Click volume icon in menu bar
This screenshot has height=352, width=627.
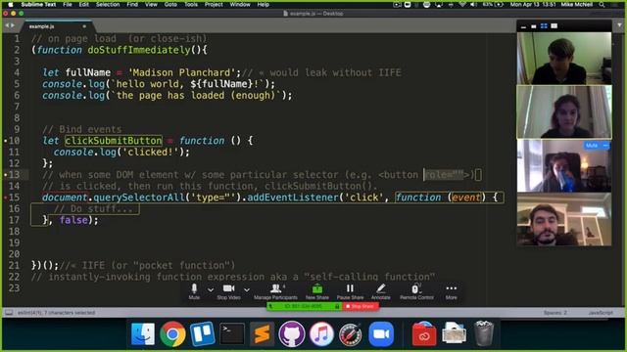(474, 4)
